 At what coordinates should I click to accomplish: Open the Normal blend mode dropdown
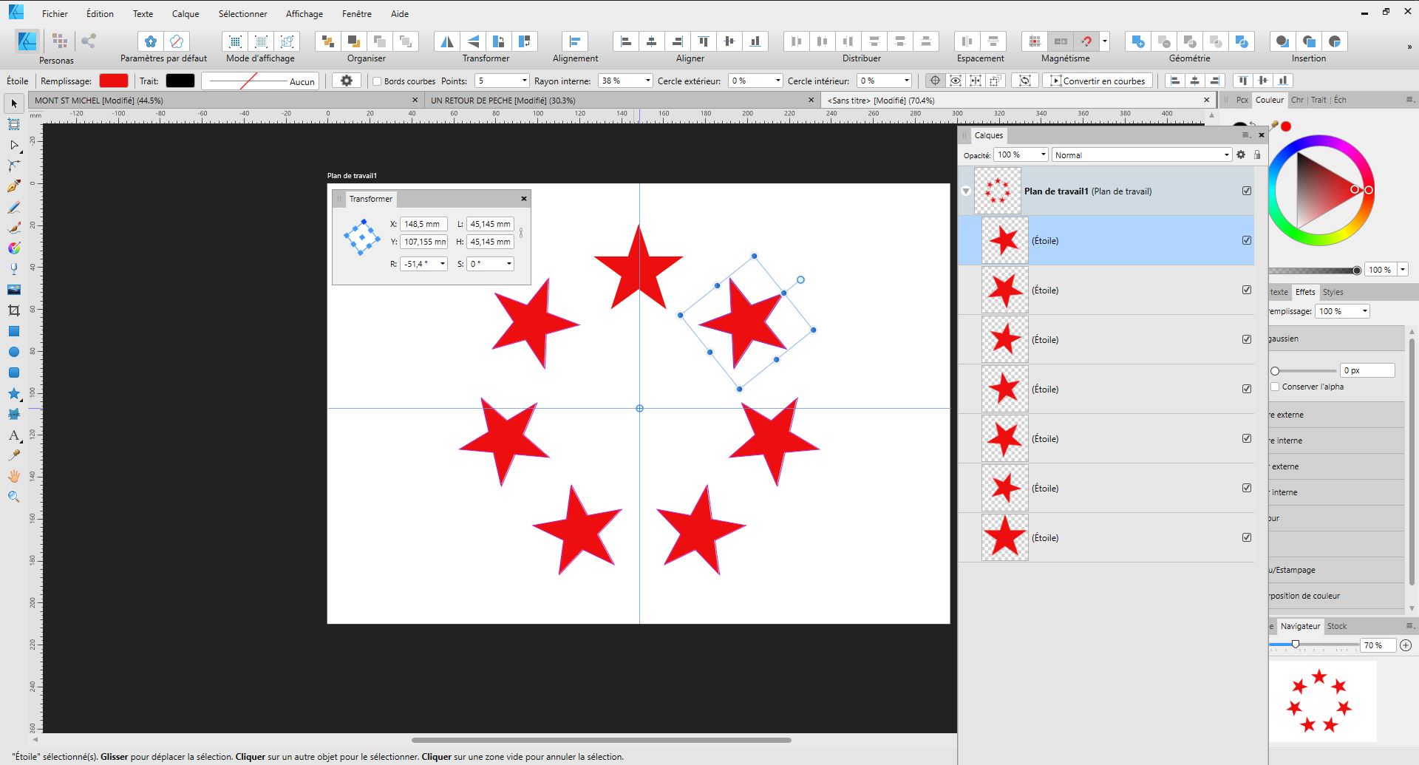1226,154
